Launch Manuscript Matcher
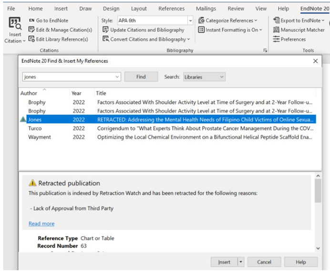 (x=299, y=30)
